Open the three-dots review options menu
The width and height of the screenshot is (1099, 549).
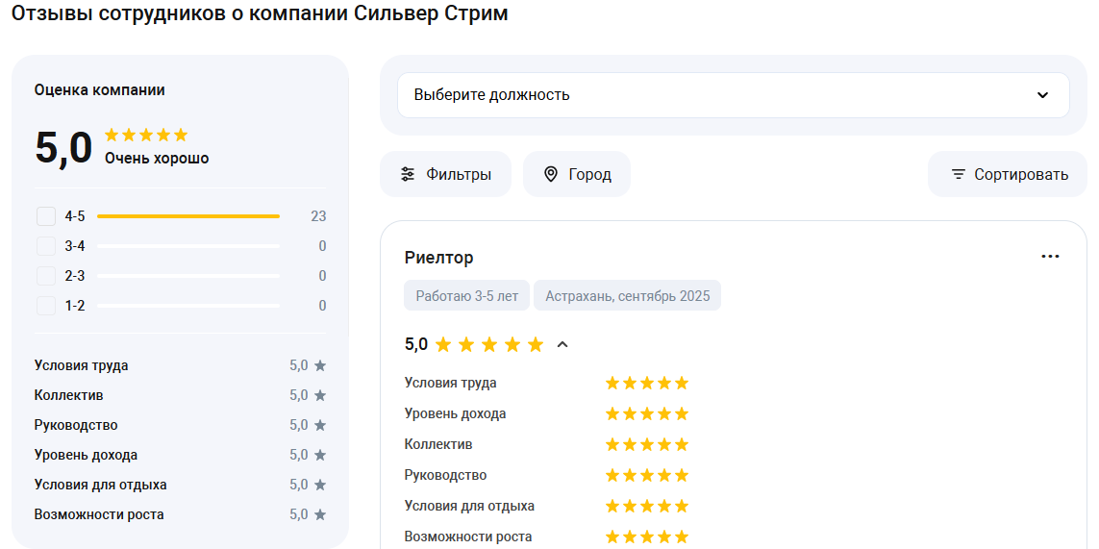click(x=1050, y=257)
